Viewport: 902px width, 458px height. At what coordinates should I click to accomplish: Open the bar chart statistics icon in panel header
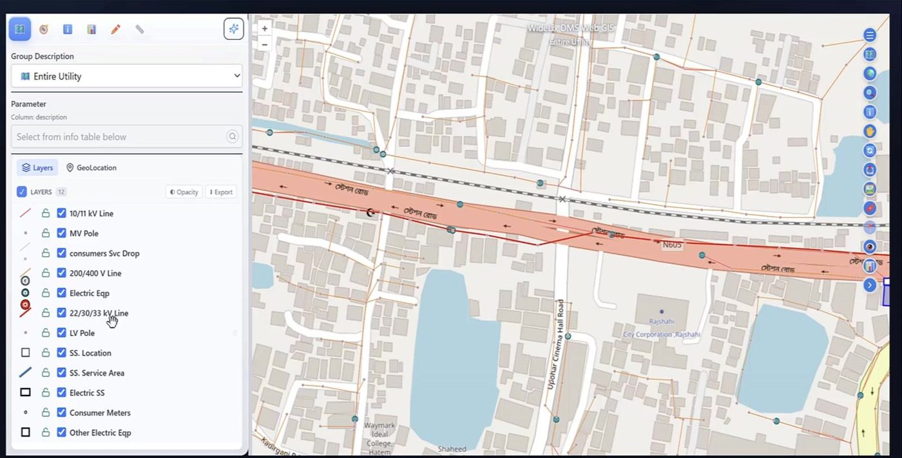point(91,29)
